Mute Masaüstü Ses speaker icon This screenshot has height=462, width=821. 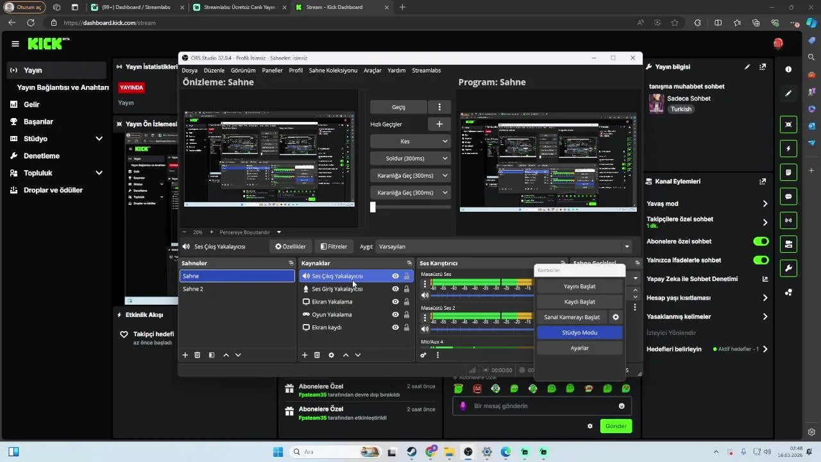tap(425, 295)
